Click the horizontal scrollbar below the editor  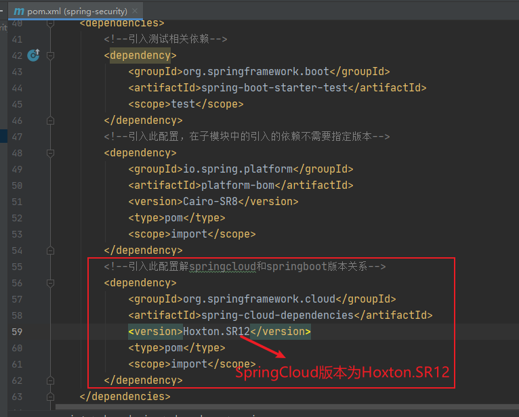pyautogui.click(x=287, y=406)
